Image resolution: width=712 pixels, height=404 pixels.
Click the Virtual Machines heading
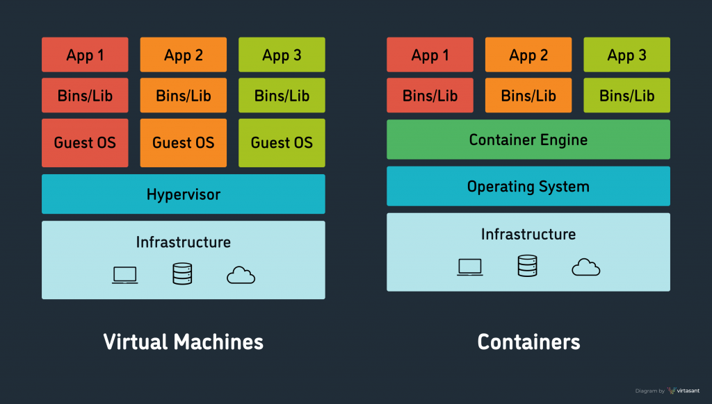coord(183,342)
